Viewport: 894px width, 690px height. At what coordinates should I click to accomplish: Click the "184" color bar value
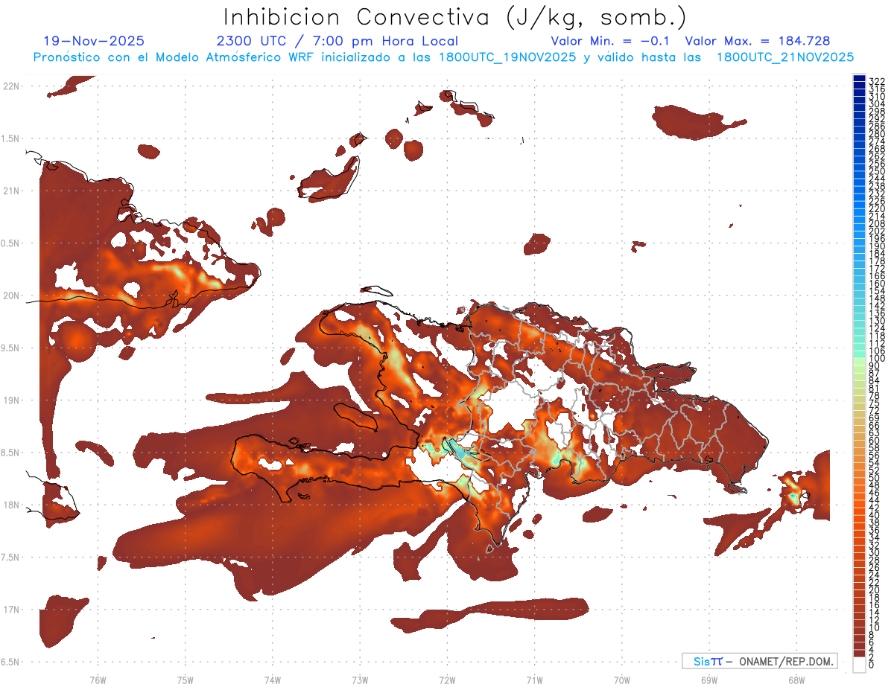877,254
